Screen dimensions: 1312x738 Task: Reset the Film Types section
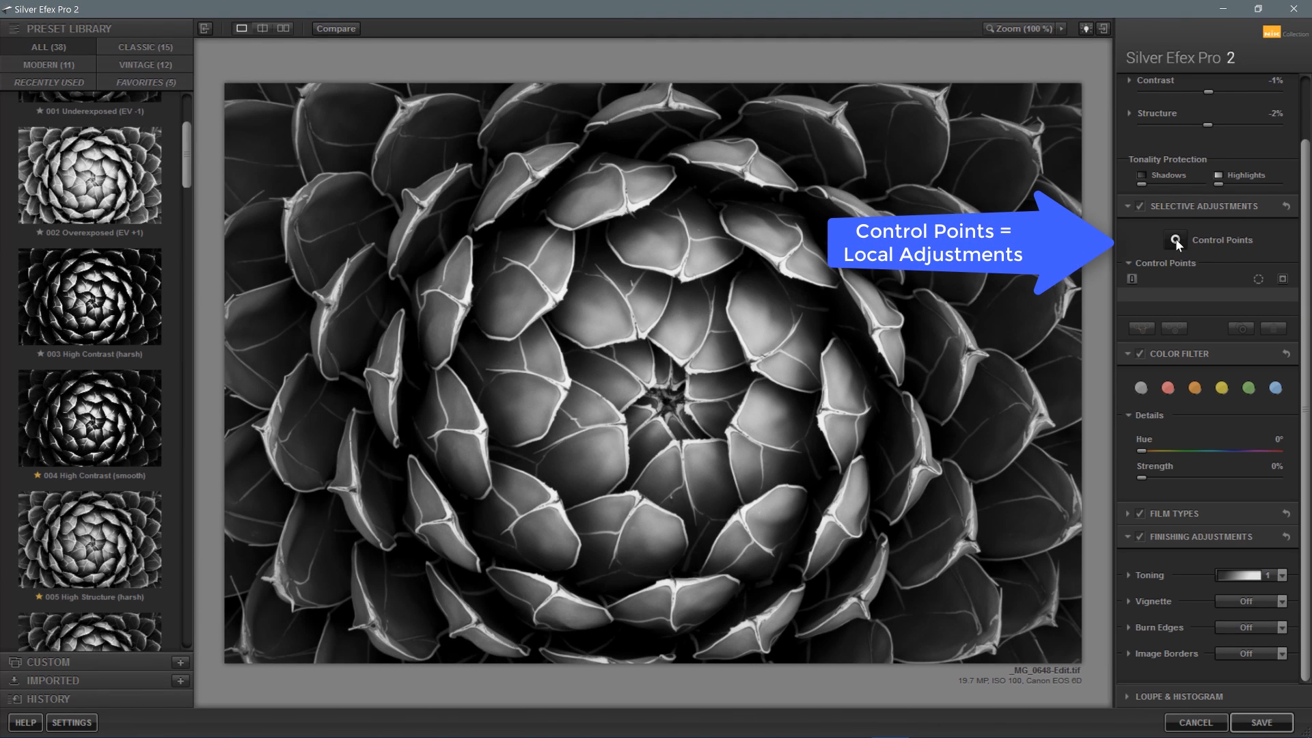pos(1286,513)
